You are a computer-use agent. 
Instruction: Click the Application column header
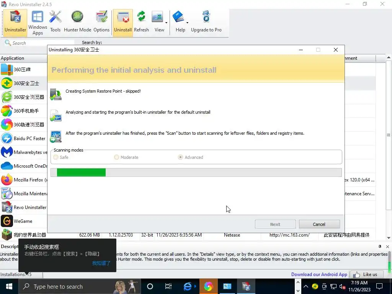(24, 58)
